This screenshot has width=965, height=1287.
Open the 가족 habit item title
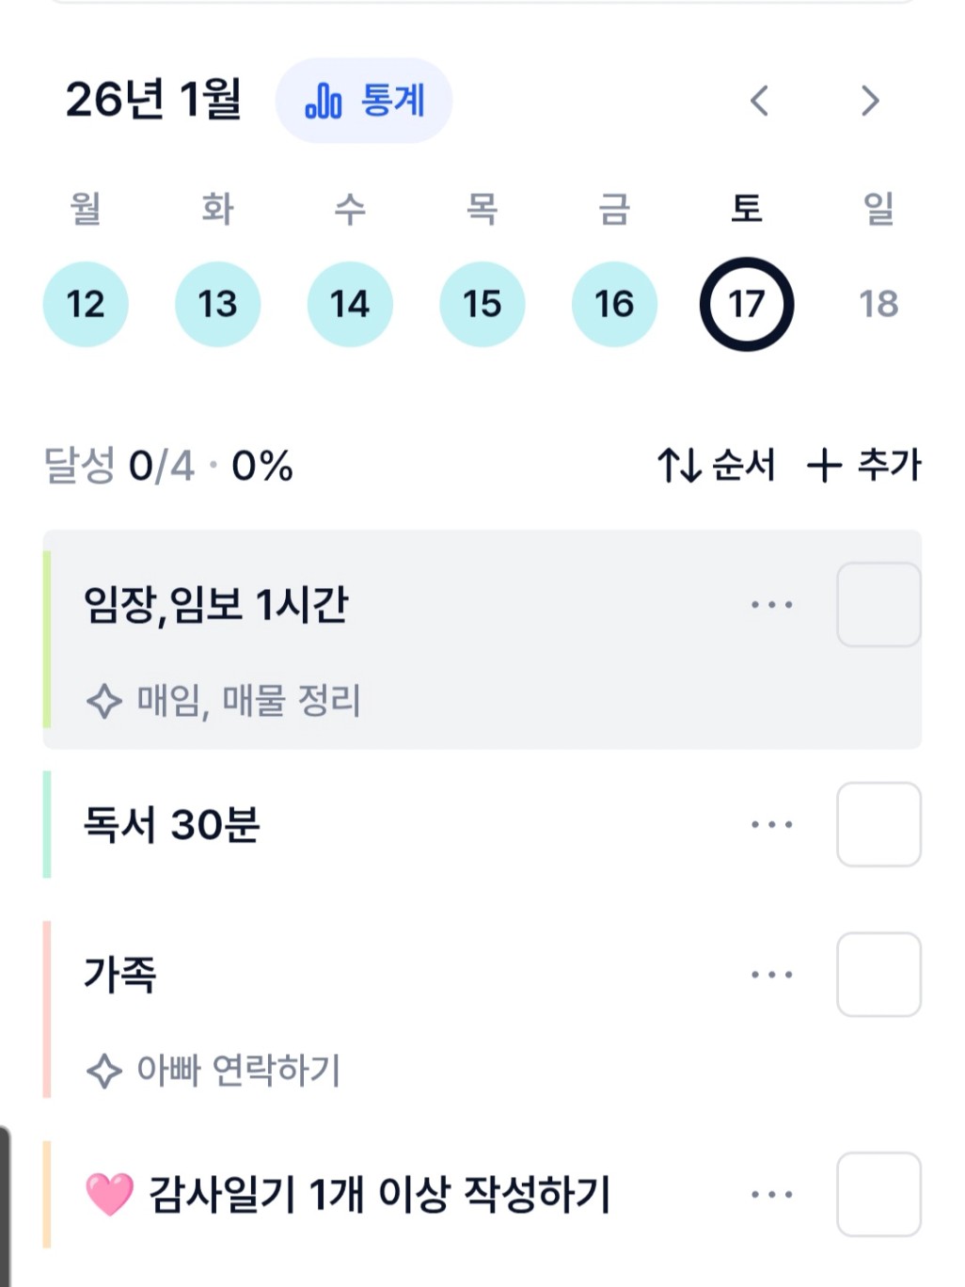(120, 975)
